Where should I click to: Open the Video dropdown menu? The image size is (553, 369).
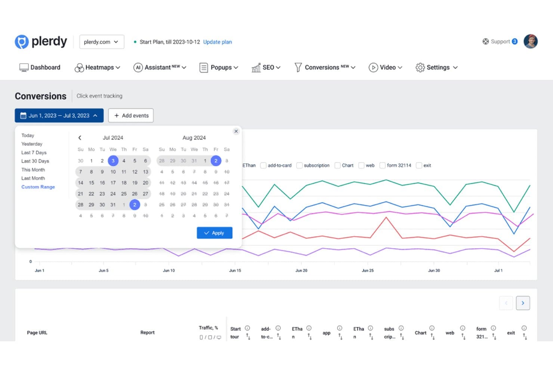[x=385, y=67]
